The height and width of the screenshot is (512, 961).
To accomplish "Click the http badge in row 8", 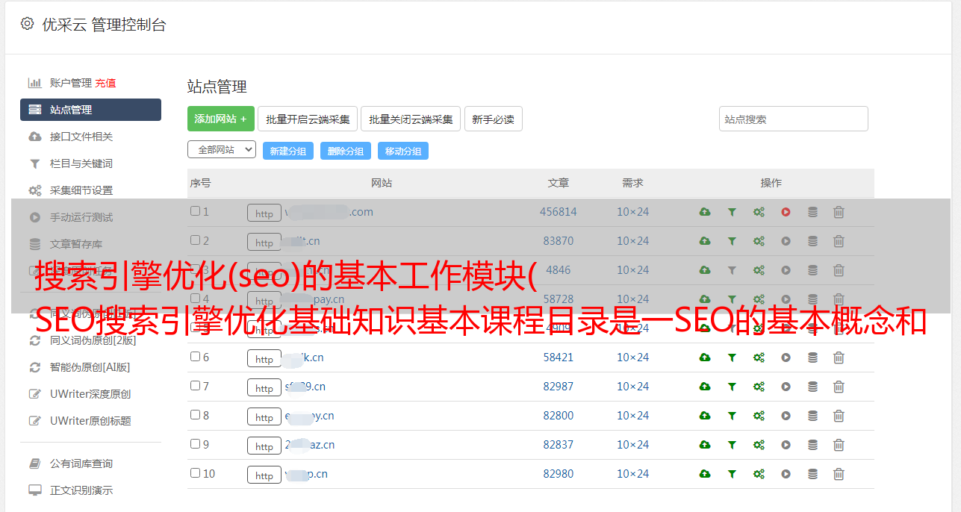I will (x=264, y=416).
